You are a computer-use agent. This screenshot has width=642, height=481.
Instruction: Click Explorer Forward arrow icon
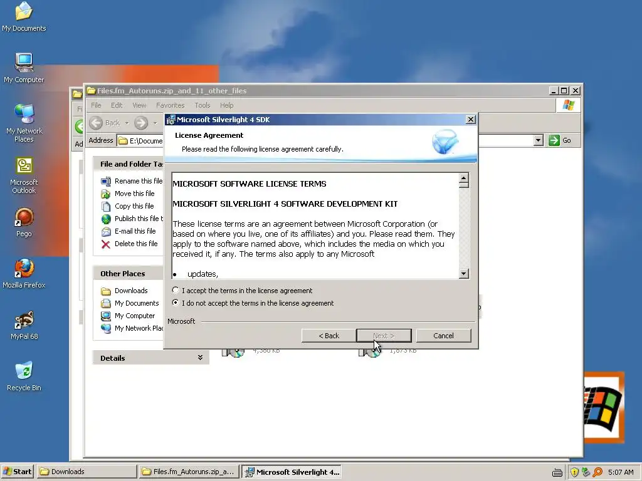141,123
